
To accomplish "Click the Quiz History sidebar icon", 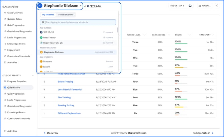I will pos(5,88).
